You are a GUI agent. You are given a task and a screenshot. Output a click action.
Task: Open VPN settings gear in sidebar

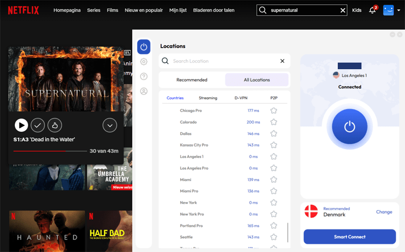pyautogui.click(x=144, y=62)
